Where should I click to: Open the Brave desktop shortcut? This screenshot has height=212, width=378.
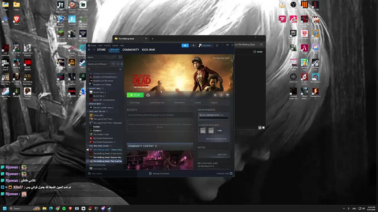pos(17,21)
